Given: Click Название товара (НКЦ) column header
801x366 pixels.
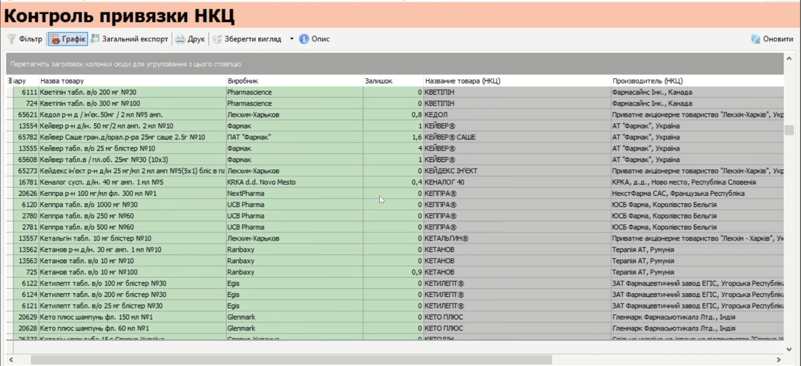Looking at the screenshot, I should pyautogui.click(x=463, y=81).
